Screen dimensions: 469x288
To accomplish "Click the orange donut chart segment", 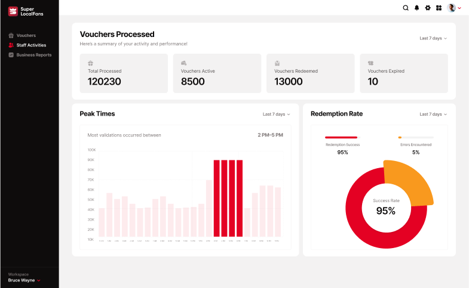I will pos(409,183).
